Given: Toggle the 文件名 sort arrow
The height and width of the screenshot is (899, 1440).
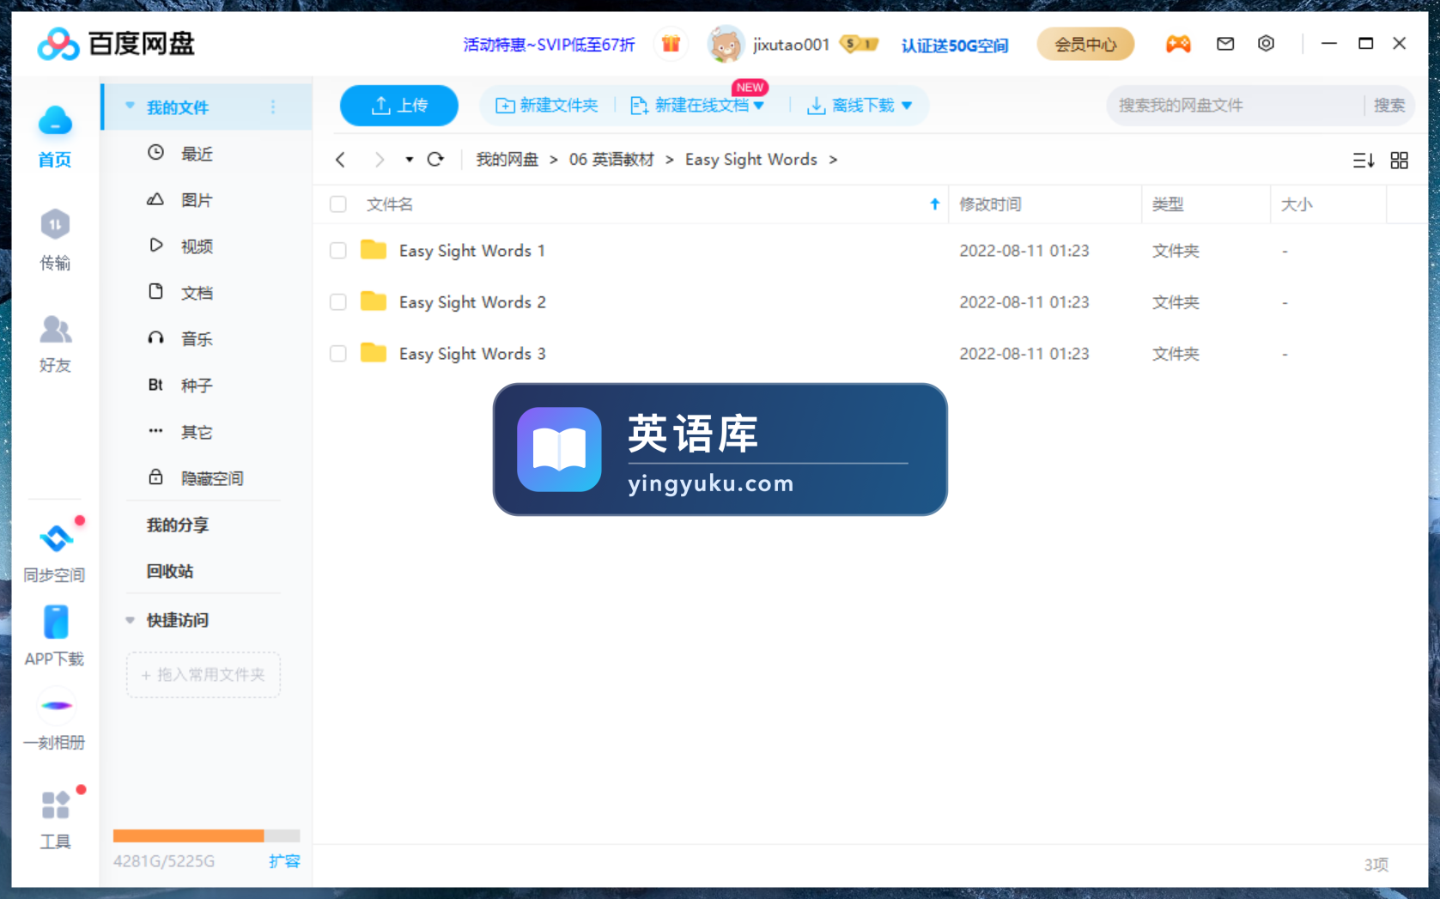Looking at the screenshot, I should 934,204.
